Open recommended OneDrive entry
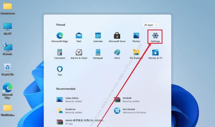Viewport: 215px width, 127px height. point(69,111)
